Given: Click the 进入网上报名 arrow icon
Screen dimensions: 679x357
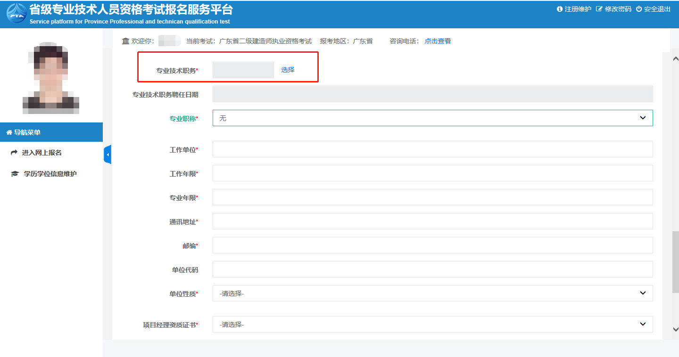Looking at the screenshot, I should pos(14,153).
